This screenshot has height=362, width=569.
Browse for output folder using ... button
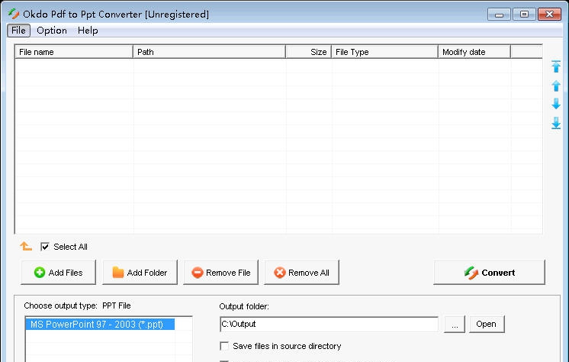[x=455, y=324]
